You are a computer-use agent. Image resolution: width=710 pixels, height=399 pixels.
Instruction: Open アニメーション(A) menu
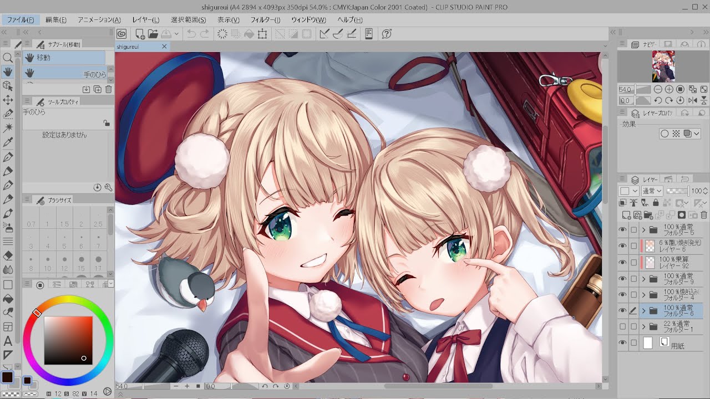[x=99, y=20]
